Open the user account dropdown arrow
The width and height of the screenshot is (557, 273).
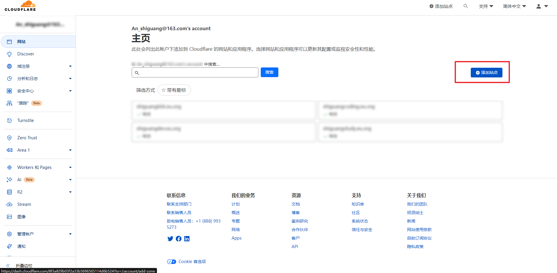pos(546,6)
